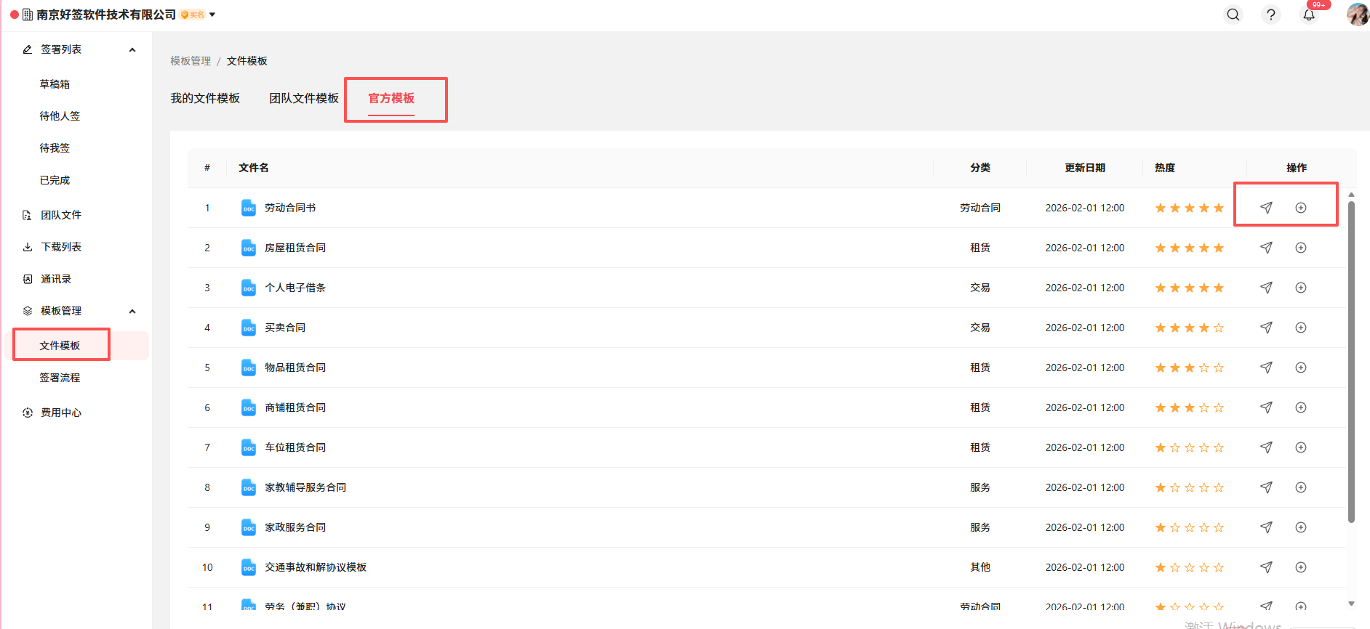Click send icon for 个人电子借条 row
The image size is (1370, 629).
(x=1266, y=288)
